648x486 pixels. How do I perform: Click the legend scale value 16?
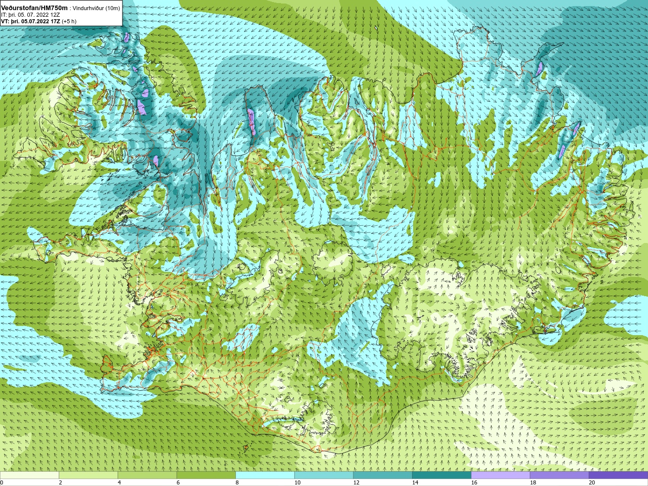[x=474, y=482]
